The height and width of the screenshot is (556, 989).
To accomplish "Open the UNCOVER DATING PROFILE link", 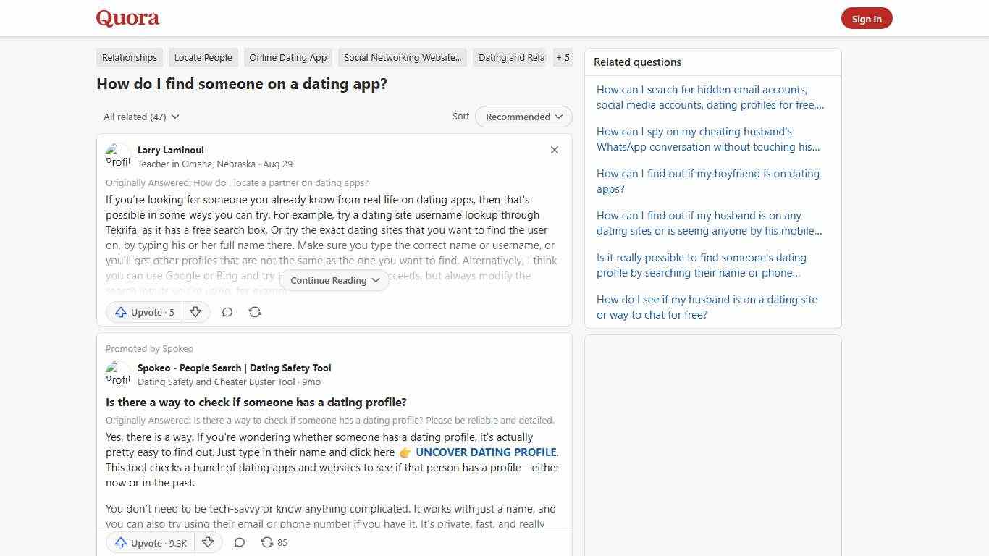I will tap(485, 452).
